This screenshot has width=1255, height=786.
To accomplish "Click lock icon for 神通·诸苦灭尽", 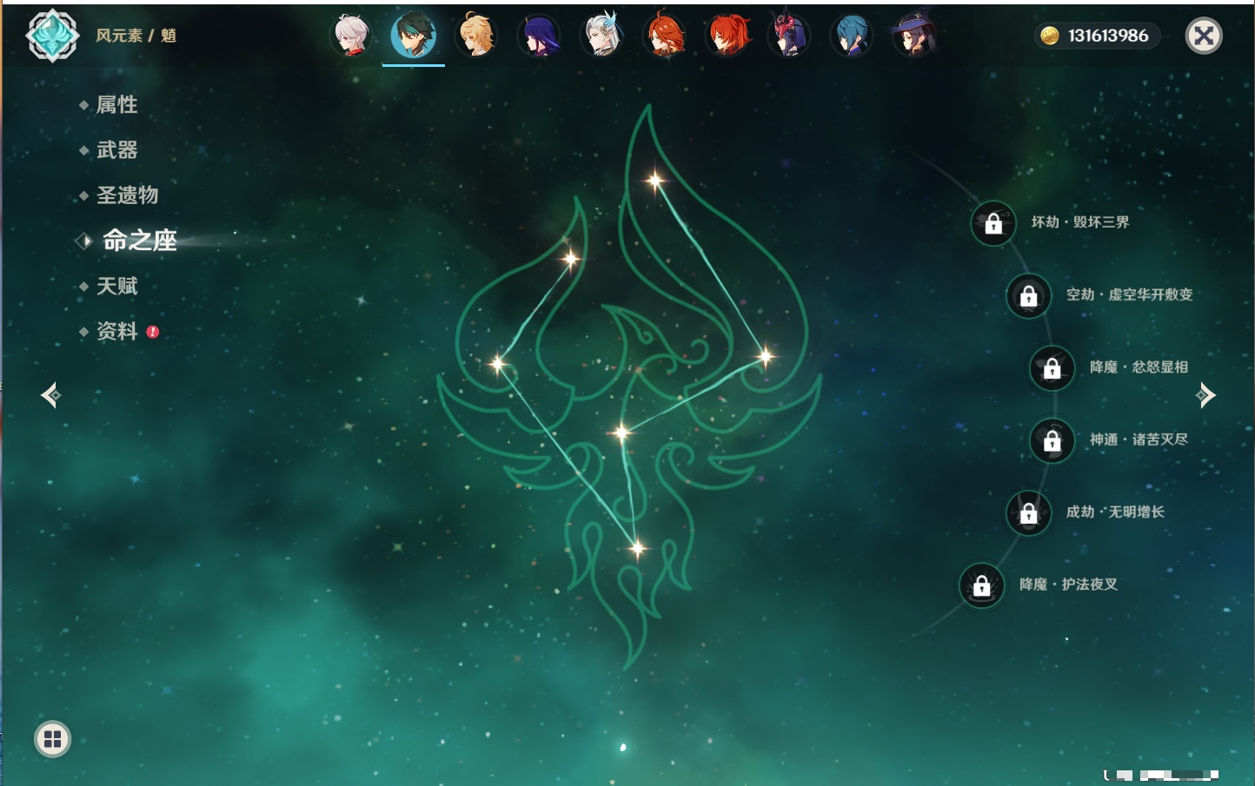I will pyautogui.click(x=1052, y=440).
